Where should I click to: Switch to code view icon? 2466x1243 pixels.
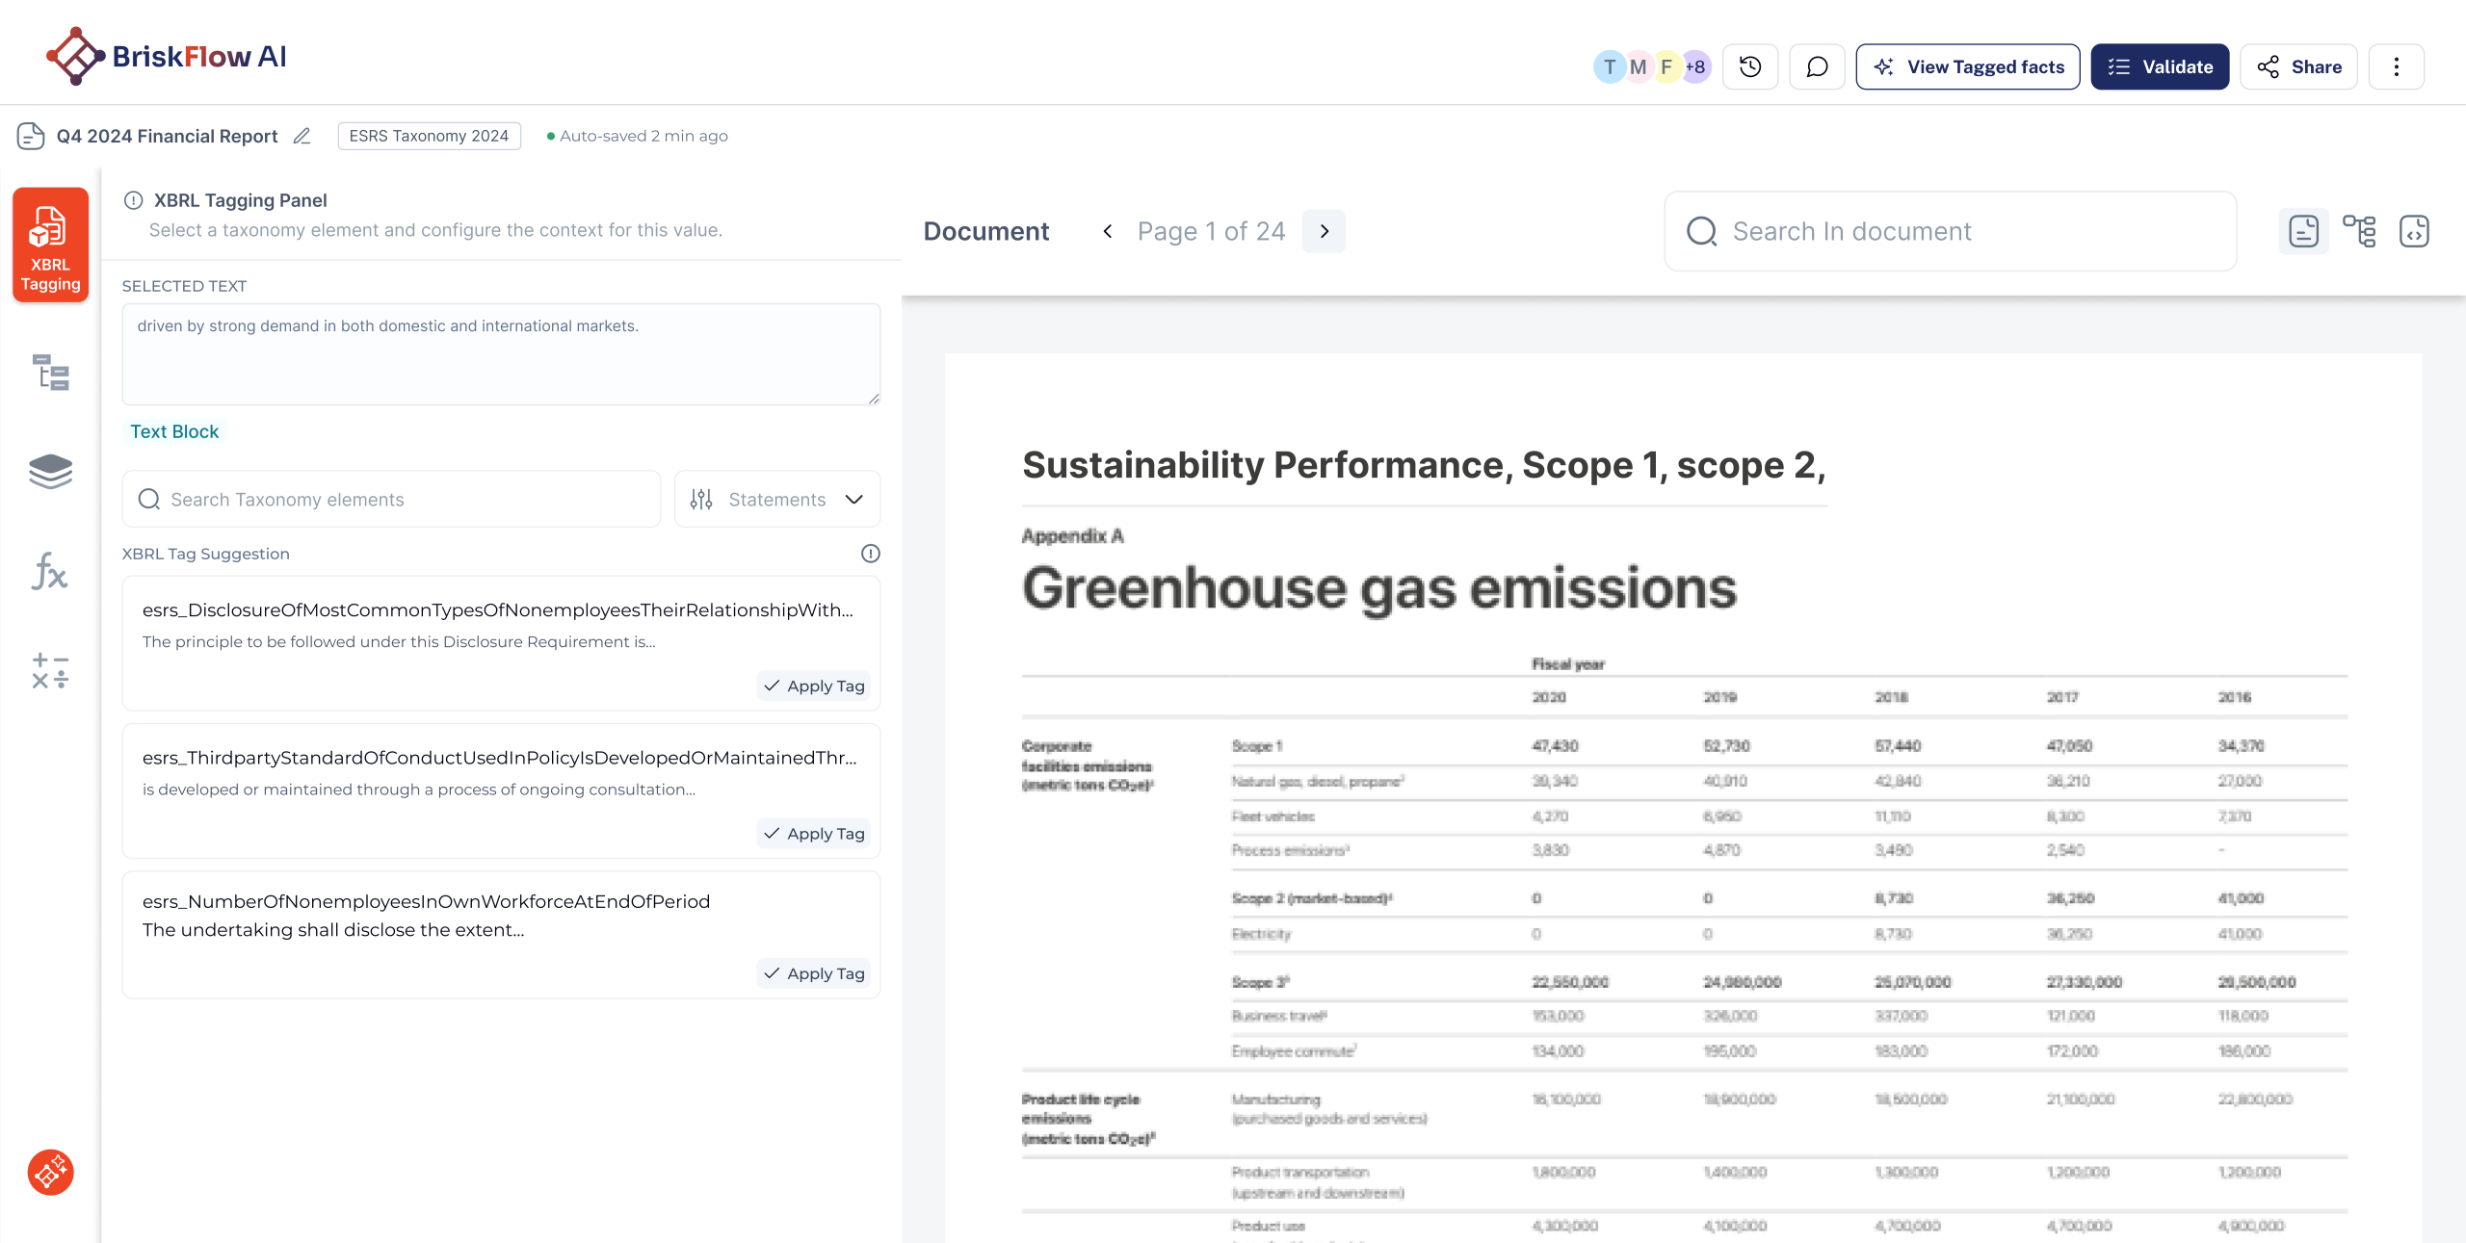(2414, 231)
